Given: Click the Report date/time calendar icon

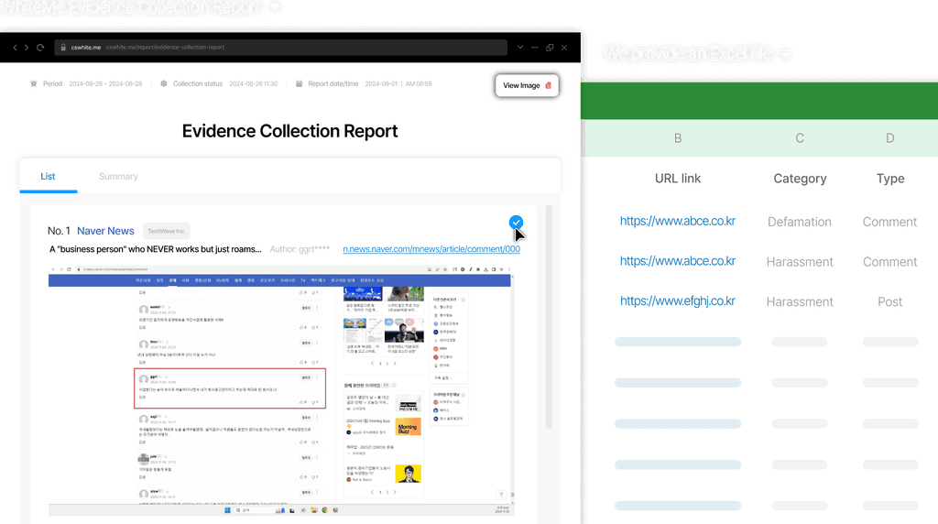Looking at the screenshot, I should click(300, 83).
